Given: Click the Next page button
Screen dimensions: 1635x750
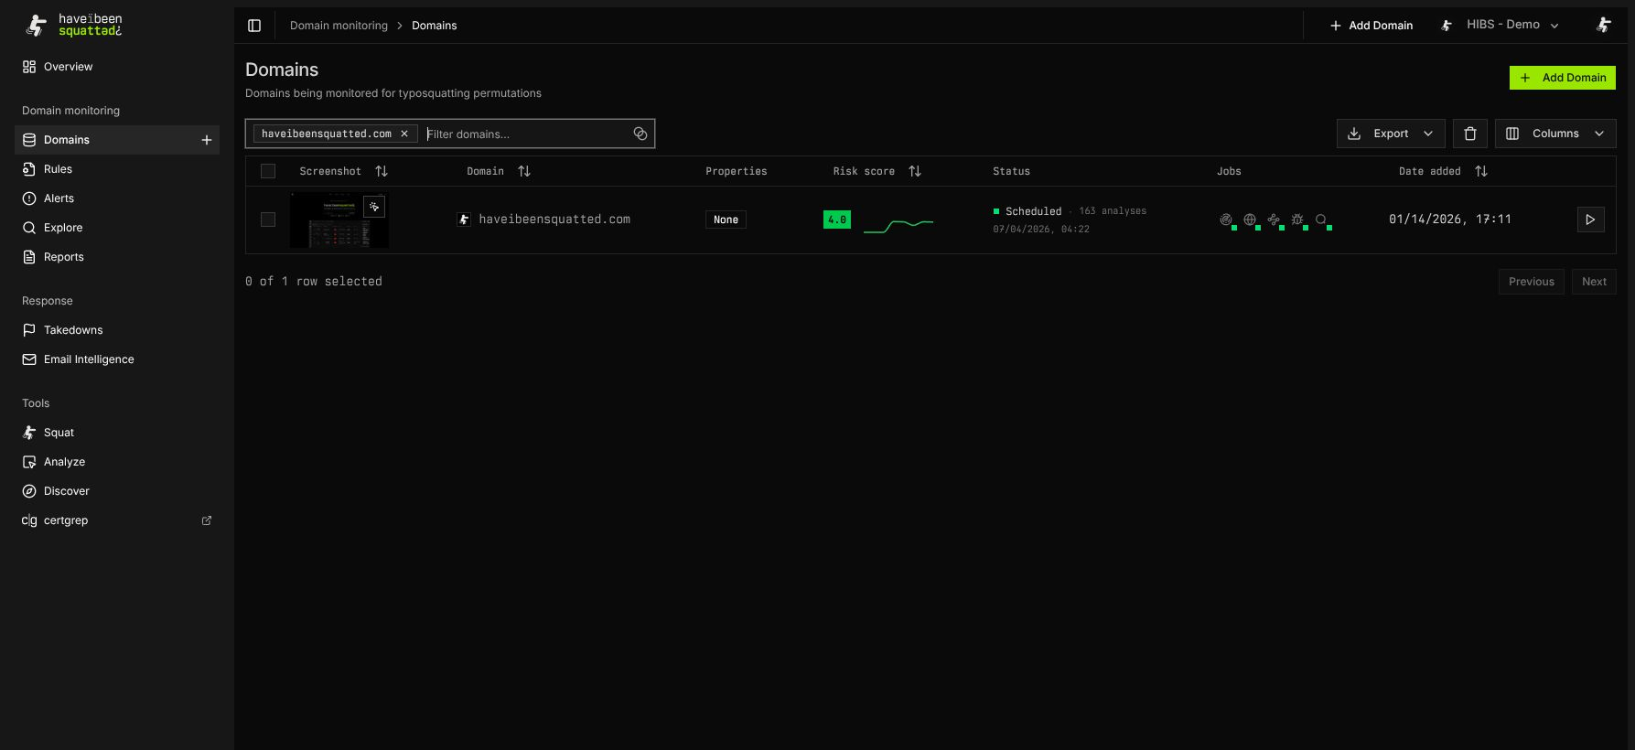Looking at the screenshot, I should [x=1594, y=282].
